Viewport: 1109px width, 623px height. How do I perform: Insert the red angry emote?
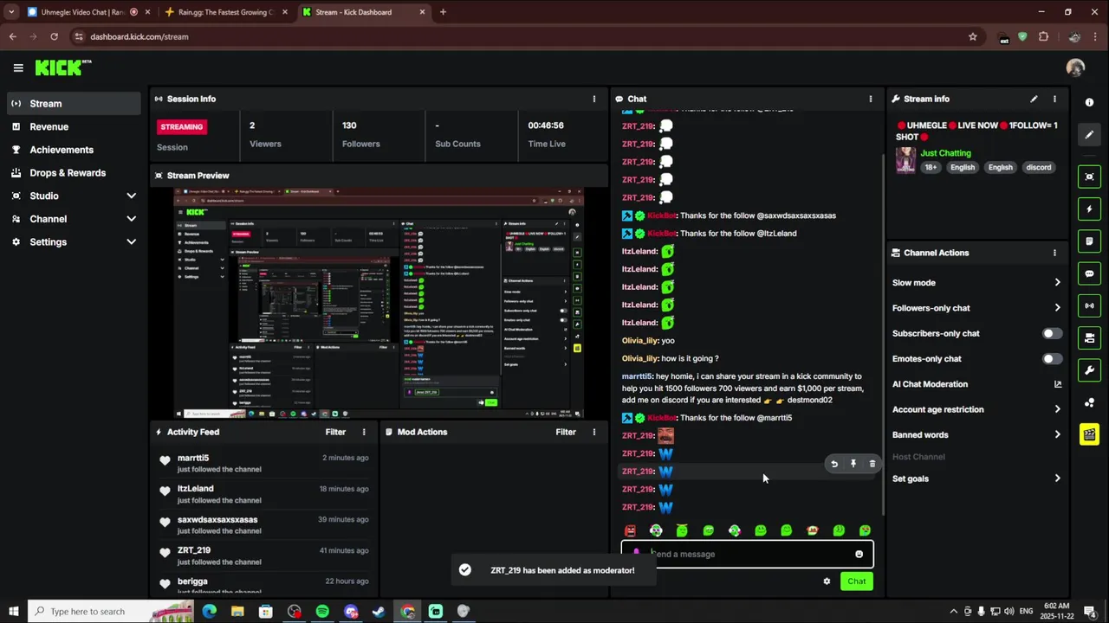(630, 530)
